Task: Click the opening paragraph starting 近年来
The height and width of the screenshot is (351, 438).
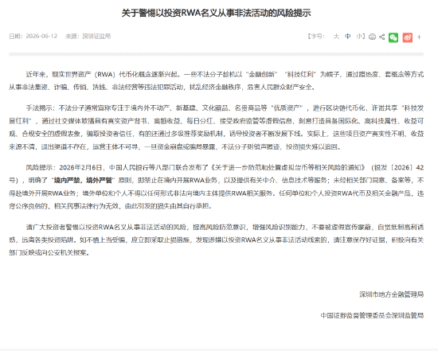Action: pos(216,80)
